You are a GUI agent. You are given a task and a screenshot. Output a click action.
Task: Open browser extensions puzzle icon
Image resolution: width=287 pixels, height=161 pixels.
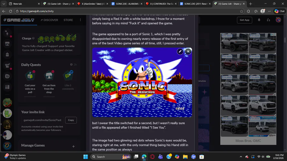click(x=248, y=11)
